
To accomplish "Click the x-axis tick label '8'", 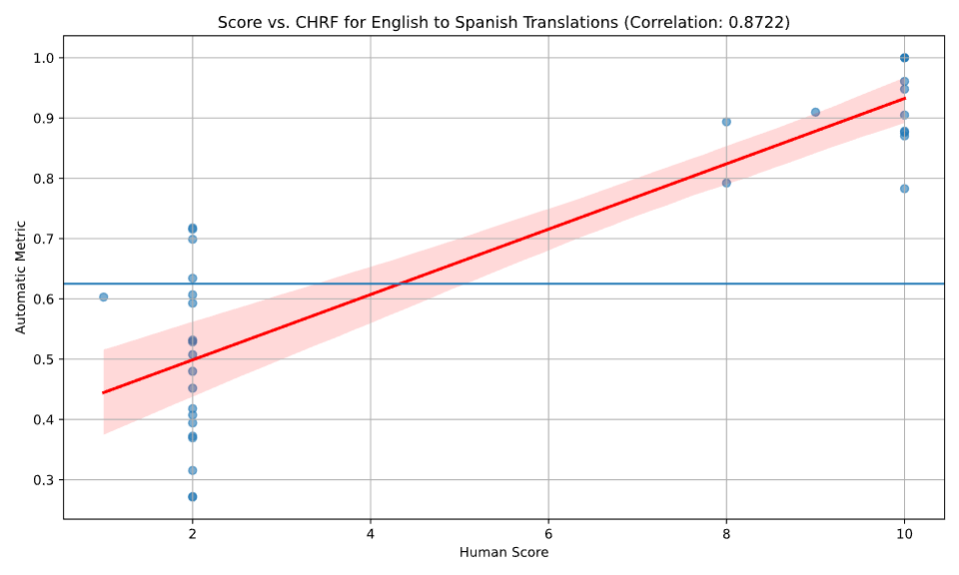I will click(726, 534).
